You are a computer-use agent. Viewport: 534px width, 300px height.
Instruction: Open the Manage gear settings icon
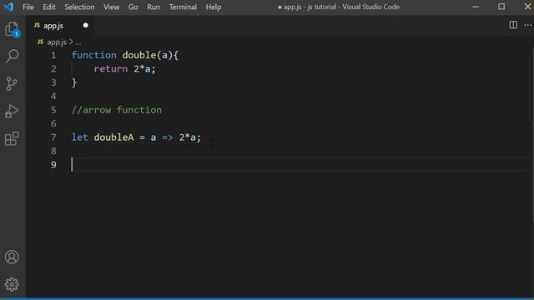pyautogui.click(x=12, y=284)
